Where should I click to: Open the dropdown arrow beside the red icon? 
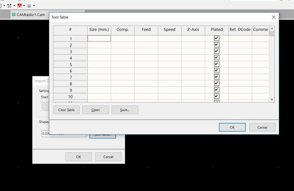24,5
